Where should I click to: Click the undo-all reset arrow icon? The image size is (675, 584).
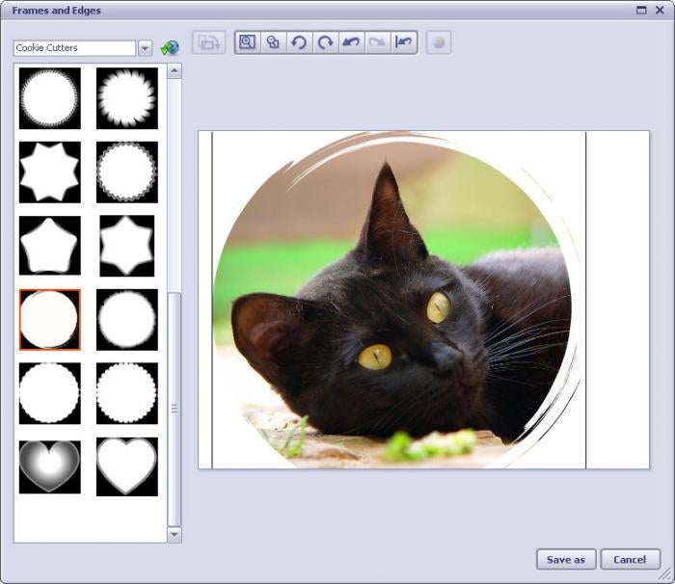point(404,42)
